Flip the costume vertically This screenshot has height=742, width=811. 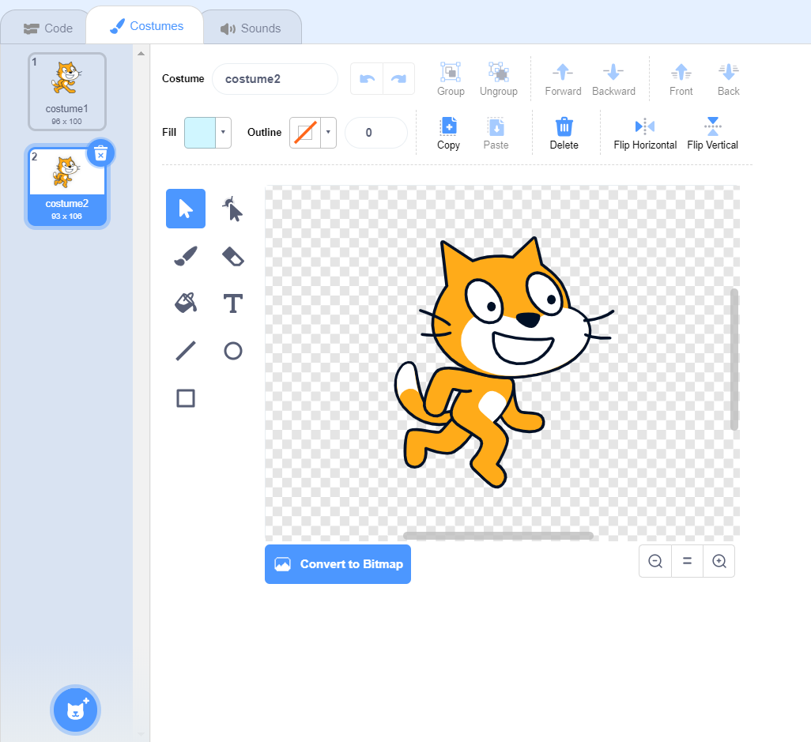pos(712,134)
